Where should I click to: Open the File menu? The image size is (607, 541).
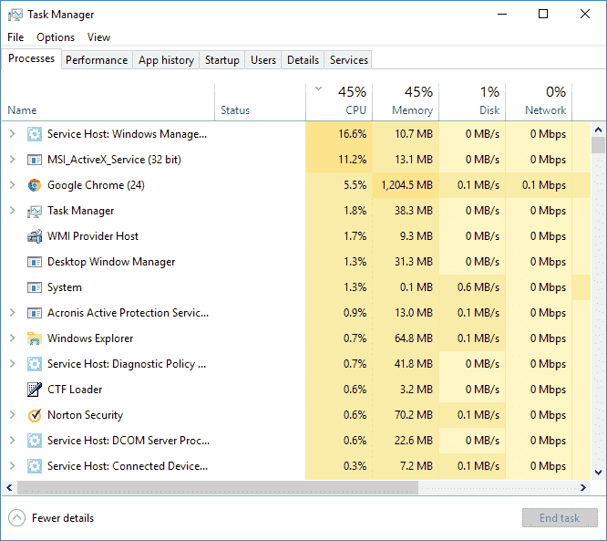pyautogui.click(x=15, y=37)
